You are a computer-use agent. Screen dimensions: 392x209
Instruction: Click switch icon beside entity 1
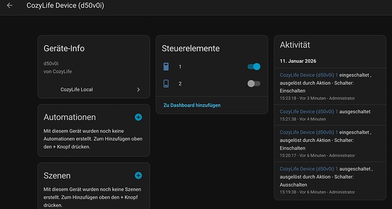(166, 67)
